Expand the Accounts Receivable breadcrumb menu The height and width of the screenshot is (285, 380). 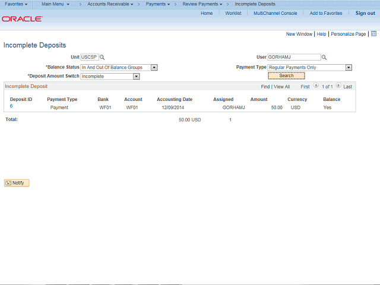pyautogui.click(x=110, y=4)
